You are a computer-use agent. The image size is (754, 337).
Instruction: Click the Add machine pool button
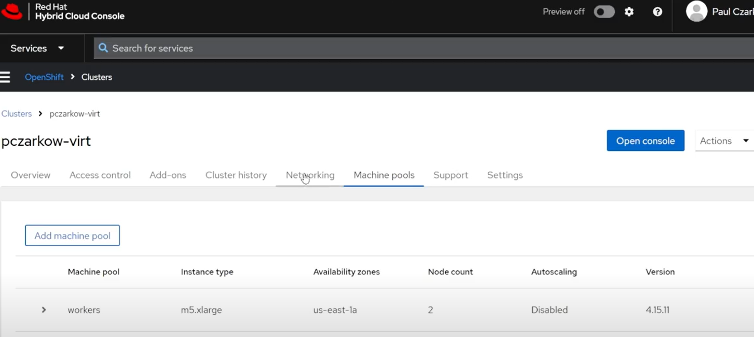coord(72,235)
